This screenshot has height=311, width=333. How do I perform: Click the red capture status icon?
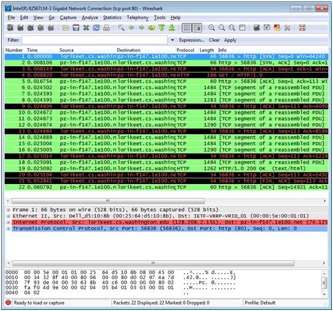[8, 303]
